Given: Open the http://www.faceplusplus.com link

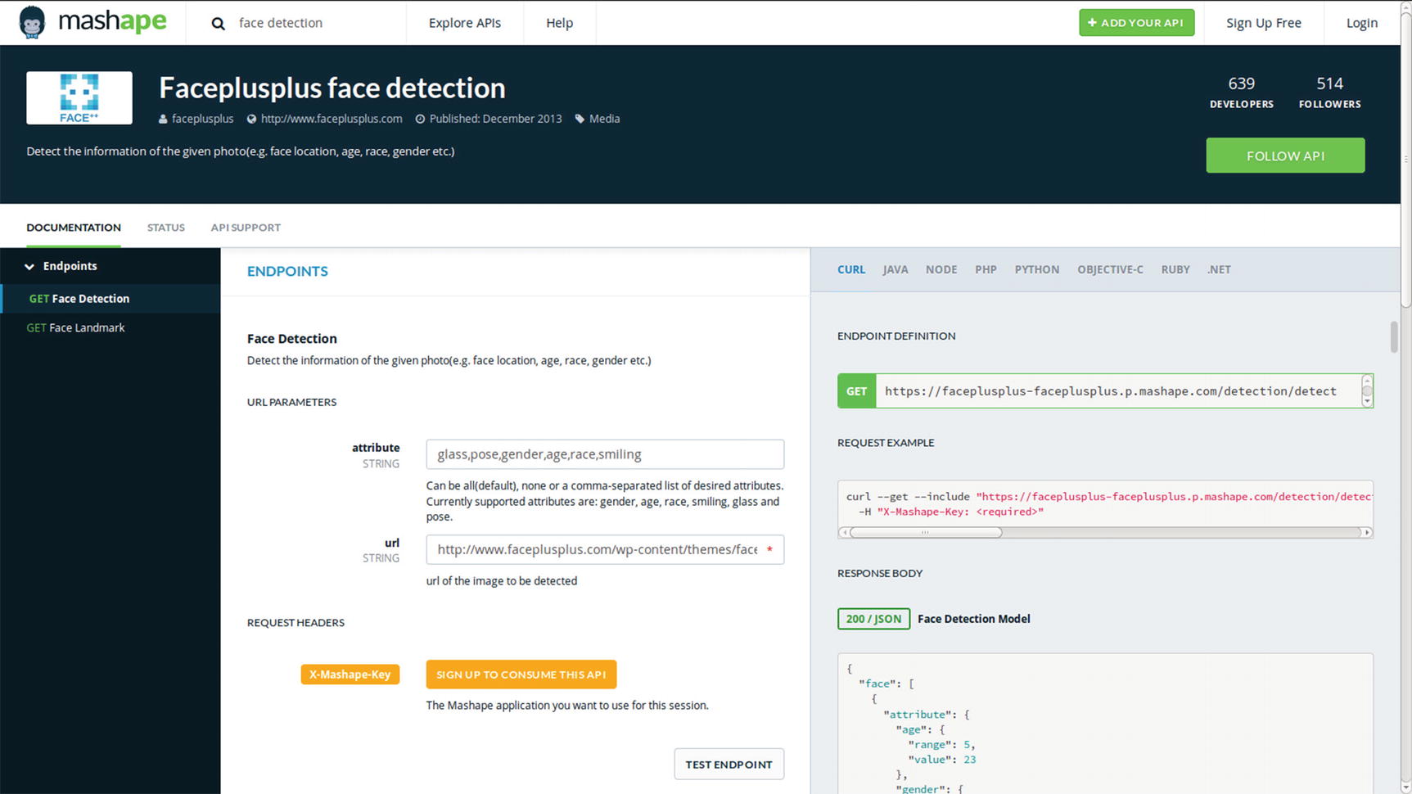Looking at the screenshot, I should [x=332, y=119].
